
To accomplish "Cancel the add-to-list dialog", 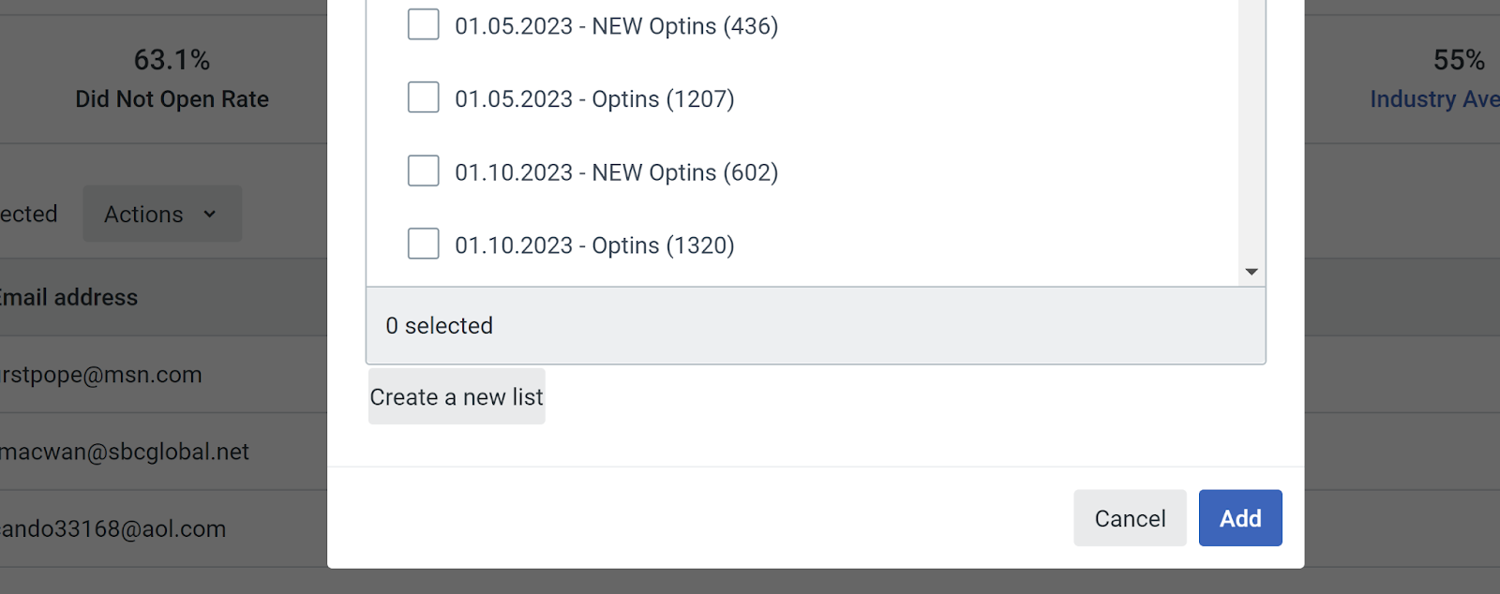I will coord(1130,518).
